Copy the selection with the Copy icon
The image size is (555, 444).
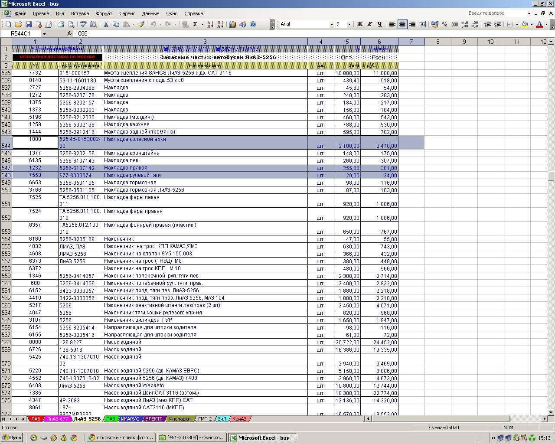tap(116, 24)
